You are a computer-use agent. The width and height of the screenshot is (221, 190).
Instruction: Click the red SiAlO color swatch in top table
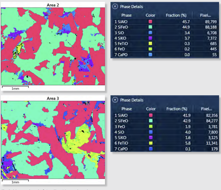150,22
